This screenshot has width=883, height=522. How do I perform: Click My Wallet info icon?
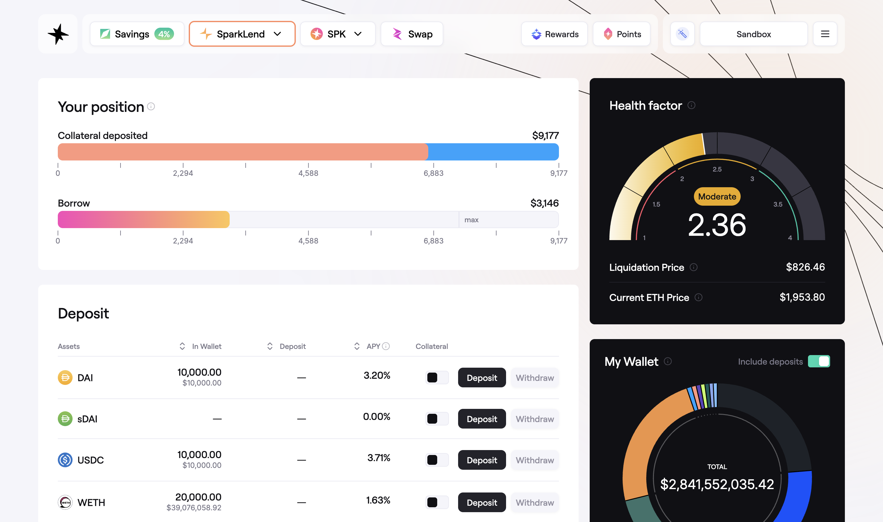click(x=667, y=362)
